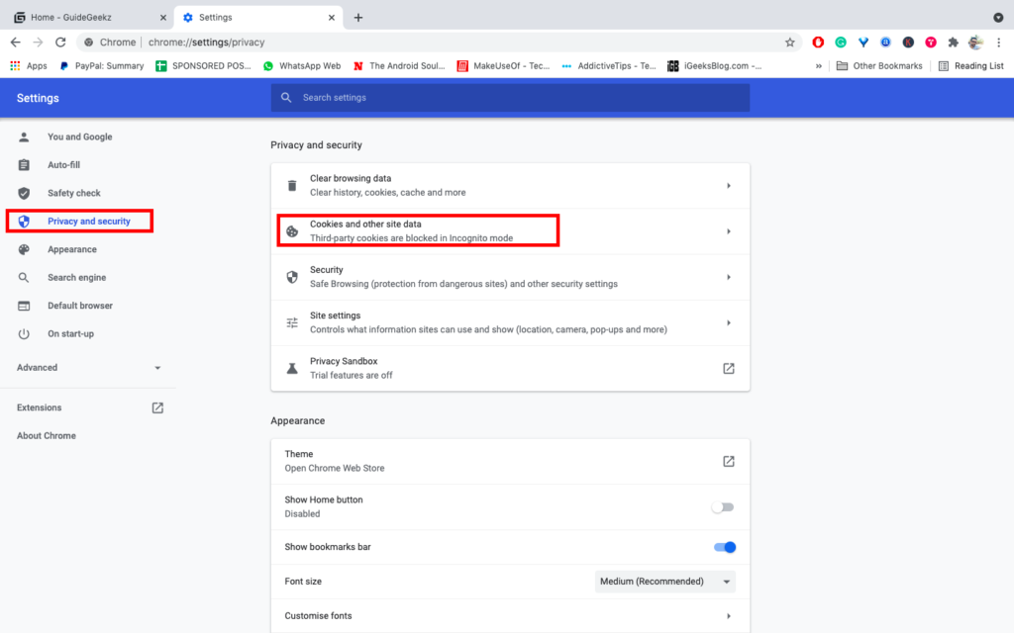Open the Reading List
Image resolution: width=1014 pixels, height=633 pixels.
point(971,66)
